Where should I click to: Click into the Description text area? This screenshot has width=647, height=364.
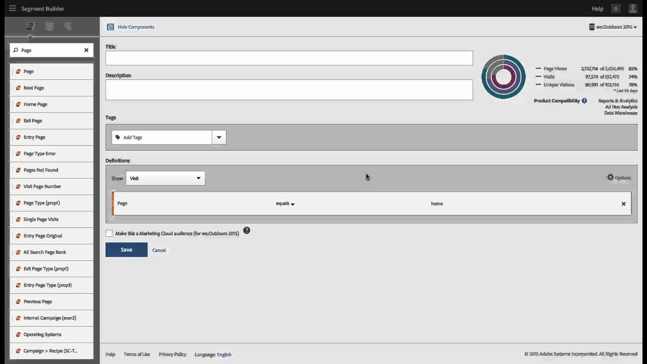(x=289, y=90)
